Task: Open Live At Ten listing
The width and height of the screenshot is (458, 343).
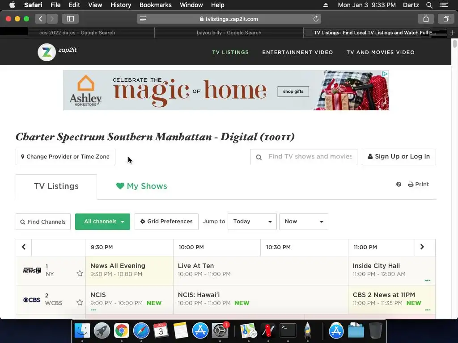Action: pos(261,270)
